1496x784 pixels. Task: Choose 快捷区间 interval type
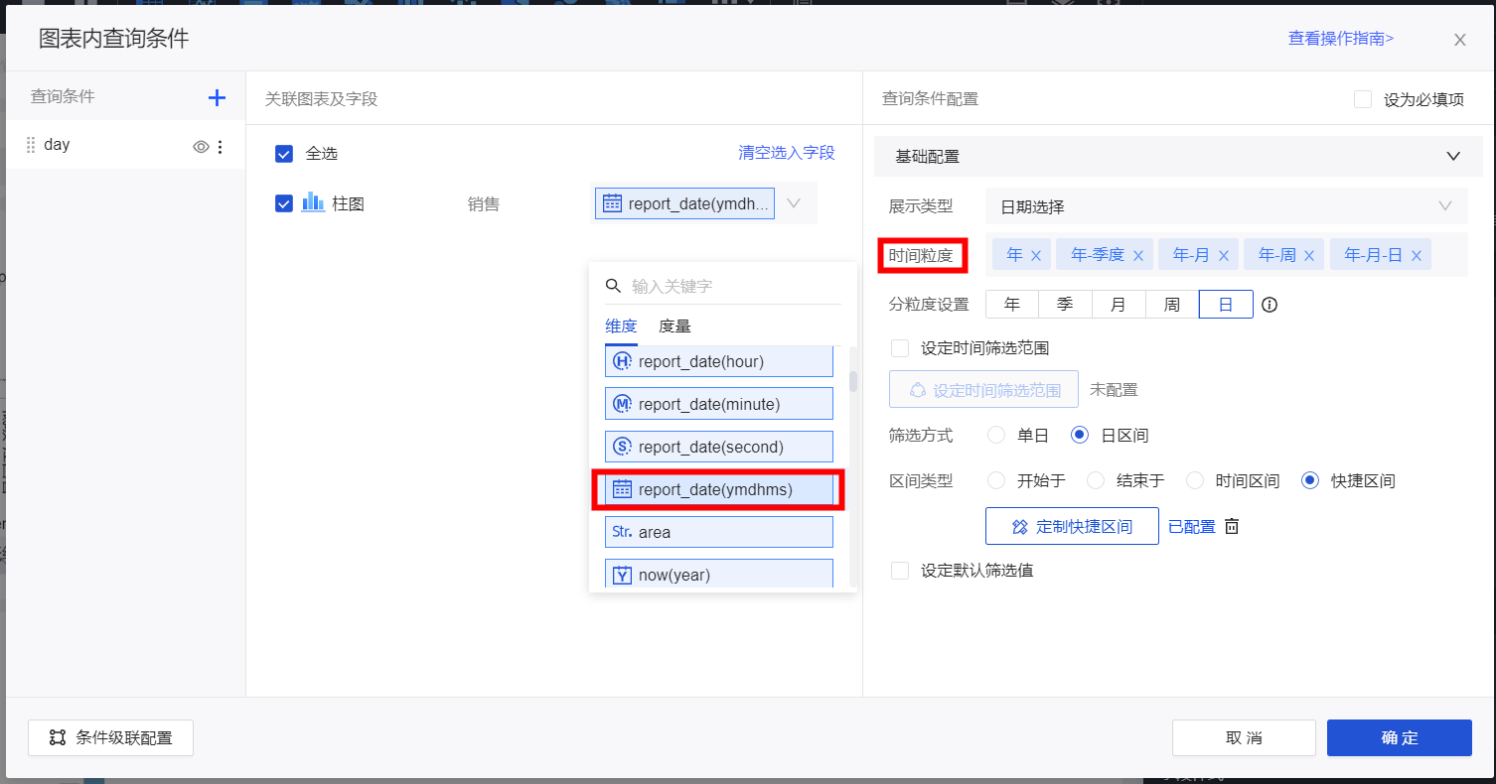pos(1310,480)
